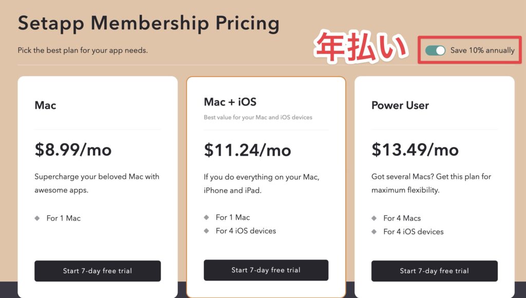Select the Mac plan title
This screenshot has width=526, height=298.
45,105
